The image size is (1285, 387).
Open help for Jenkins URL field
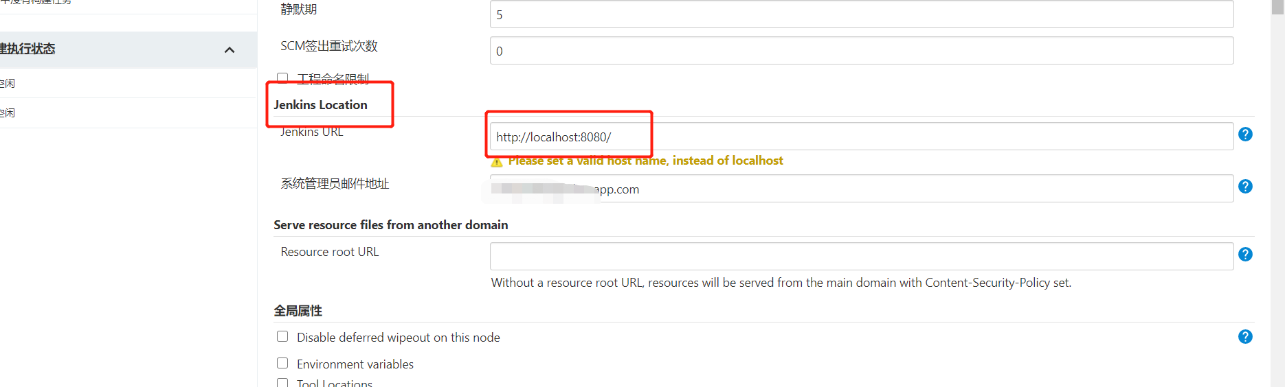coord(1245,134)
